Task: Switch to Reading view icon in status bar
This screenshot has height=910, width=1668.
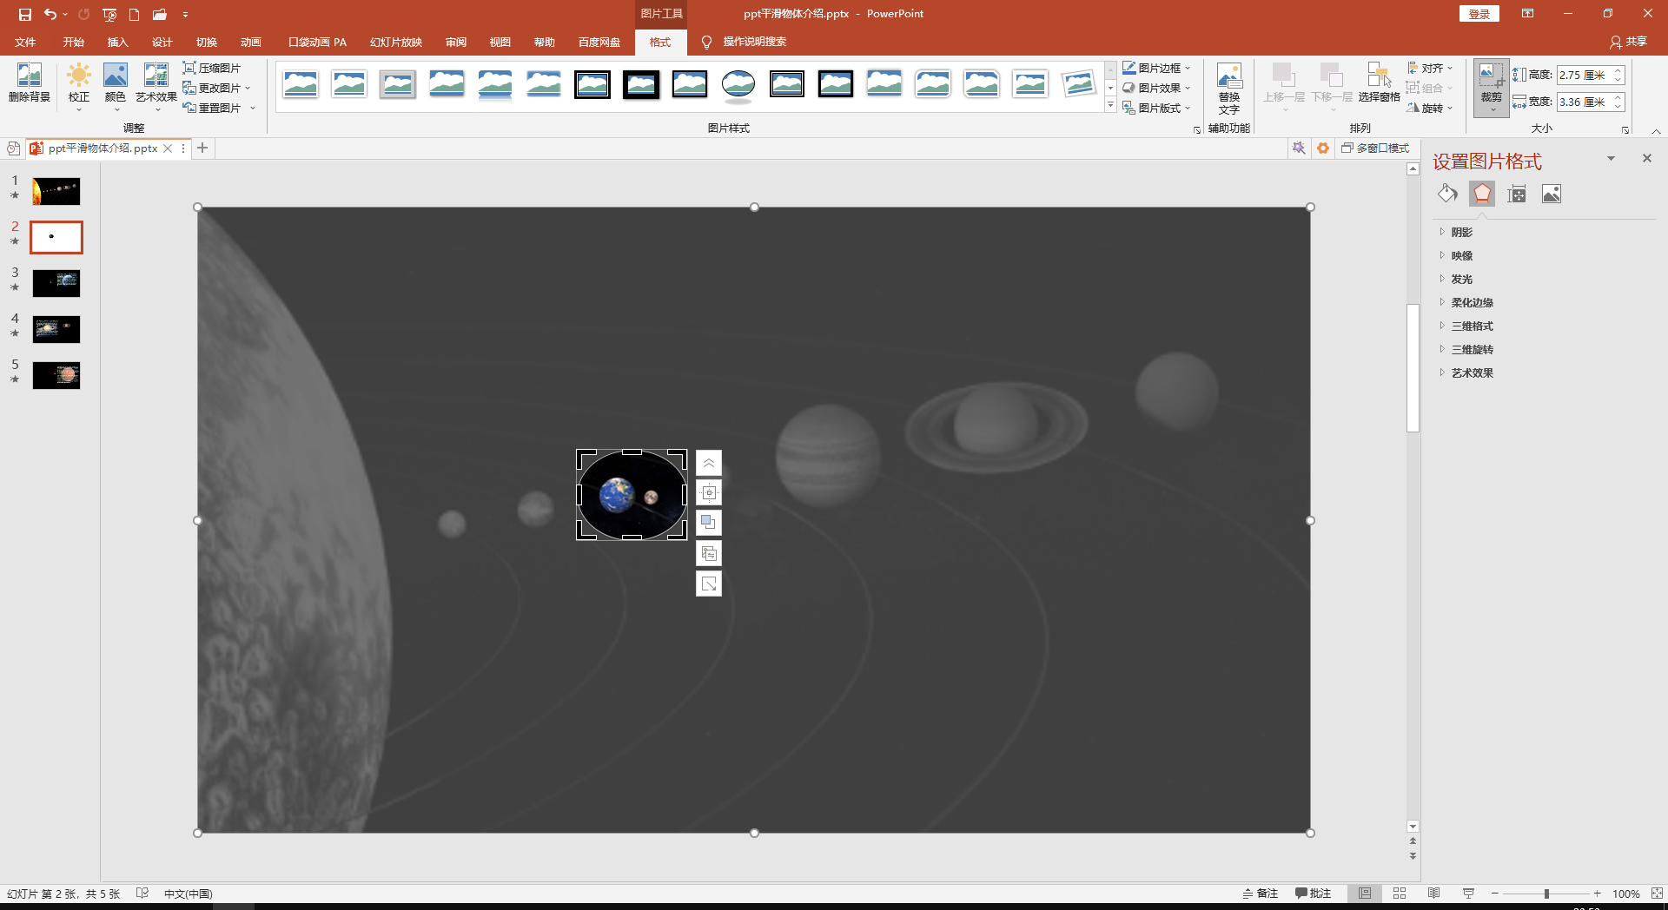Action: click(1434, 894)
